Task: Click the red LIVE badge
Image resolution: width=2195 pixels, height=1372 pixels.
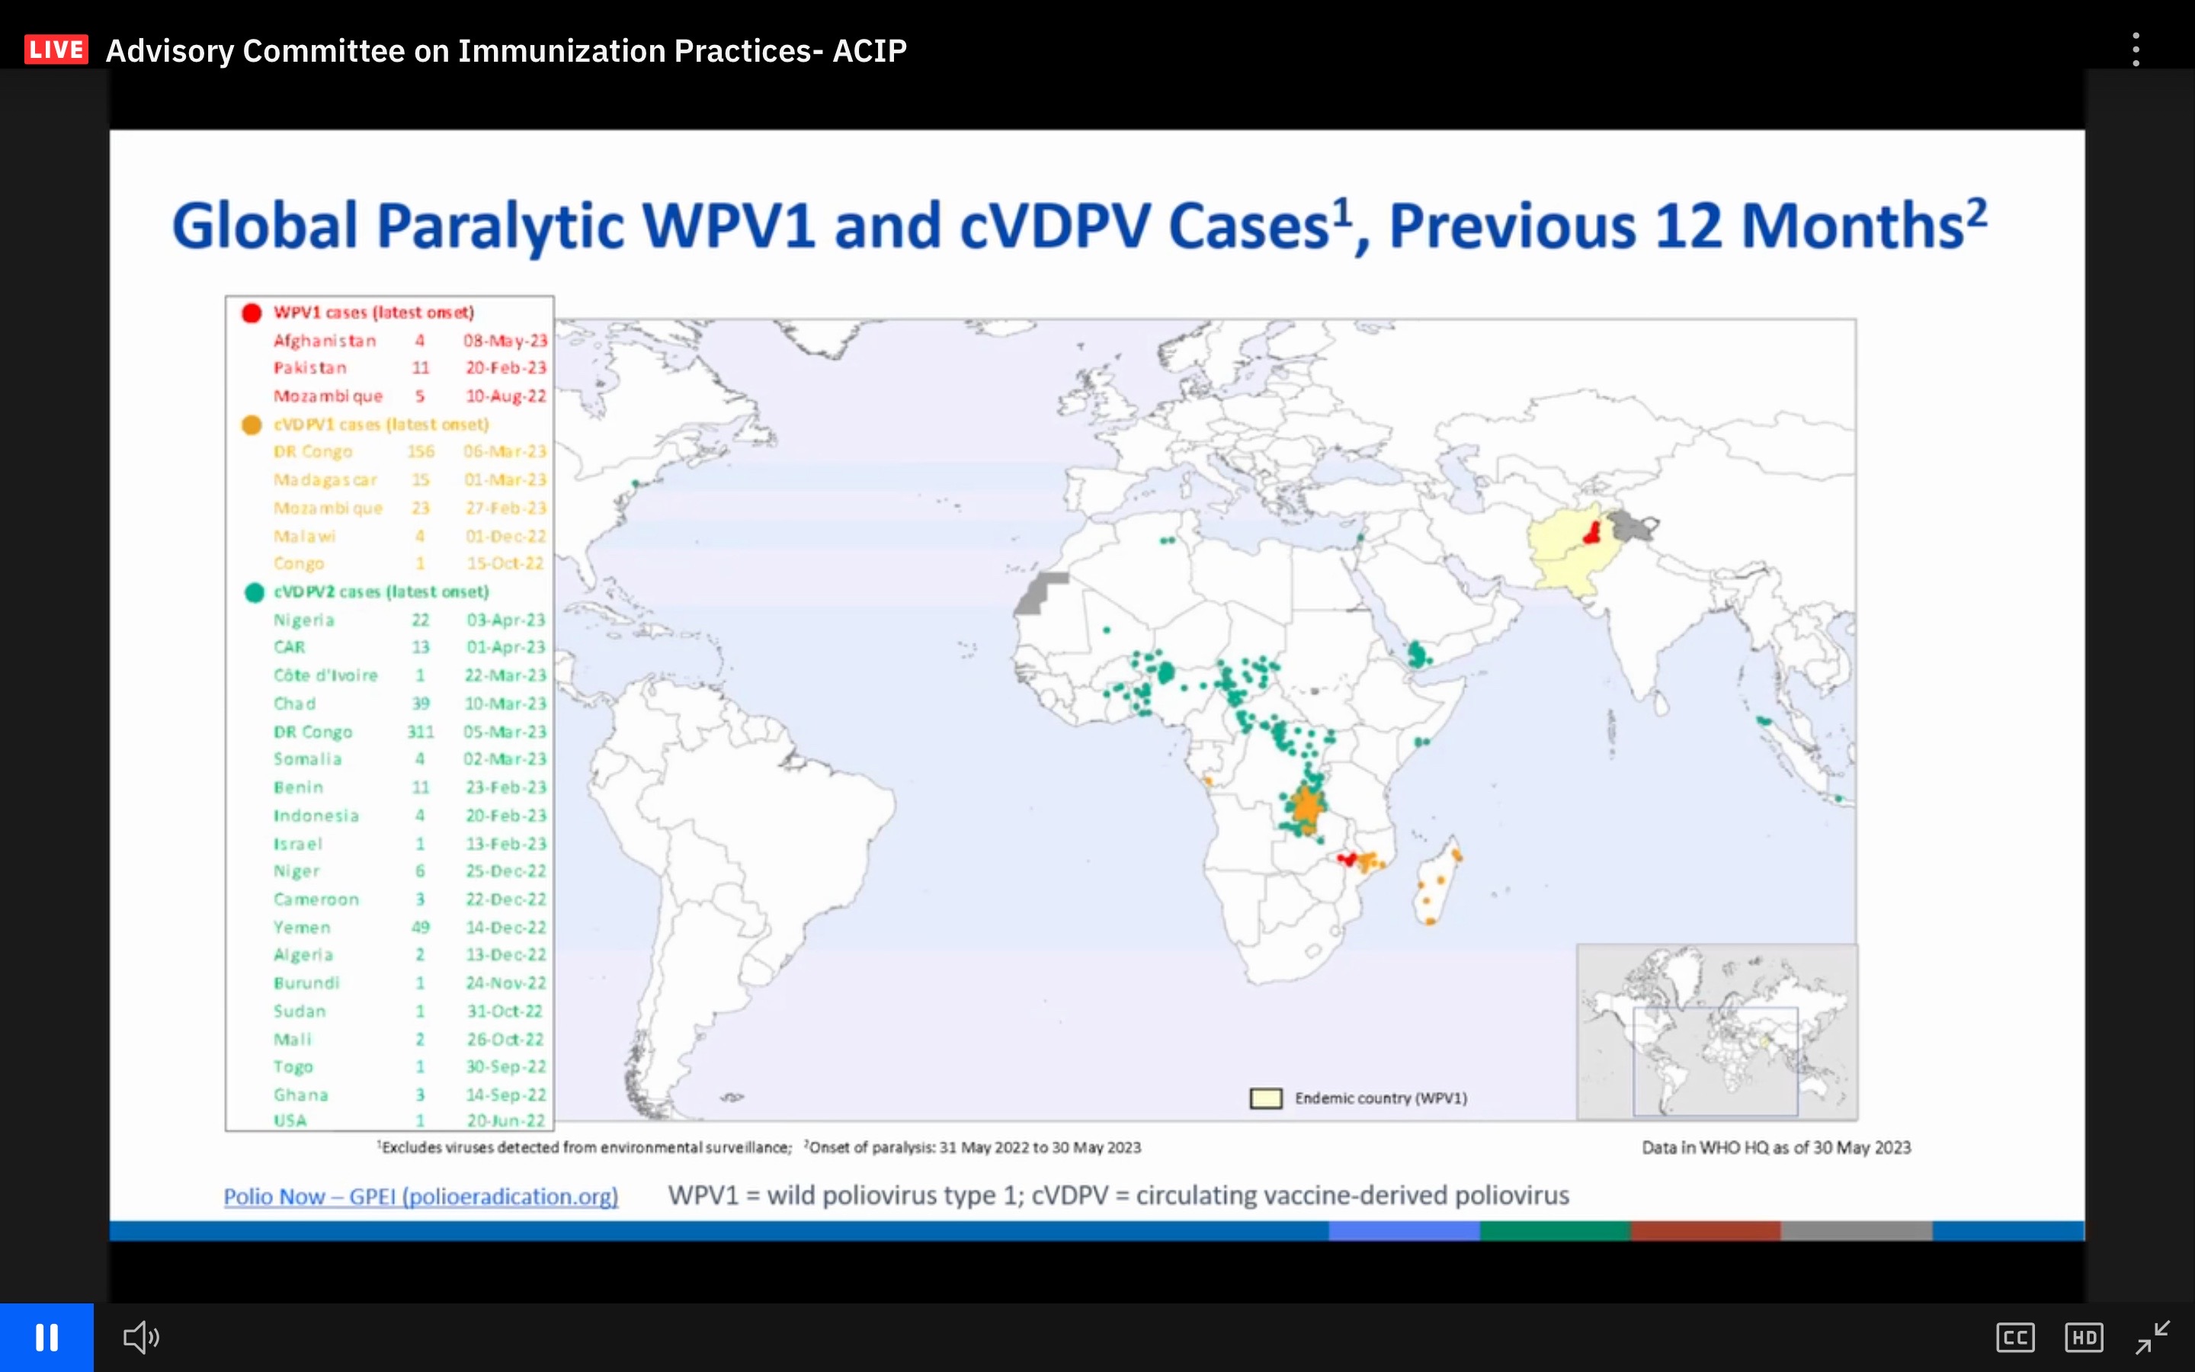Action: click(56, 50)
